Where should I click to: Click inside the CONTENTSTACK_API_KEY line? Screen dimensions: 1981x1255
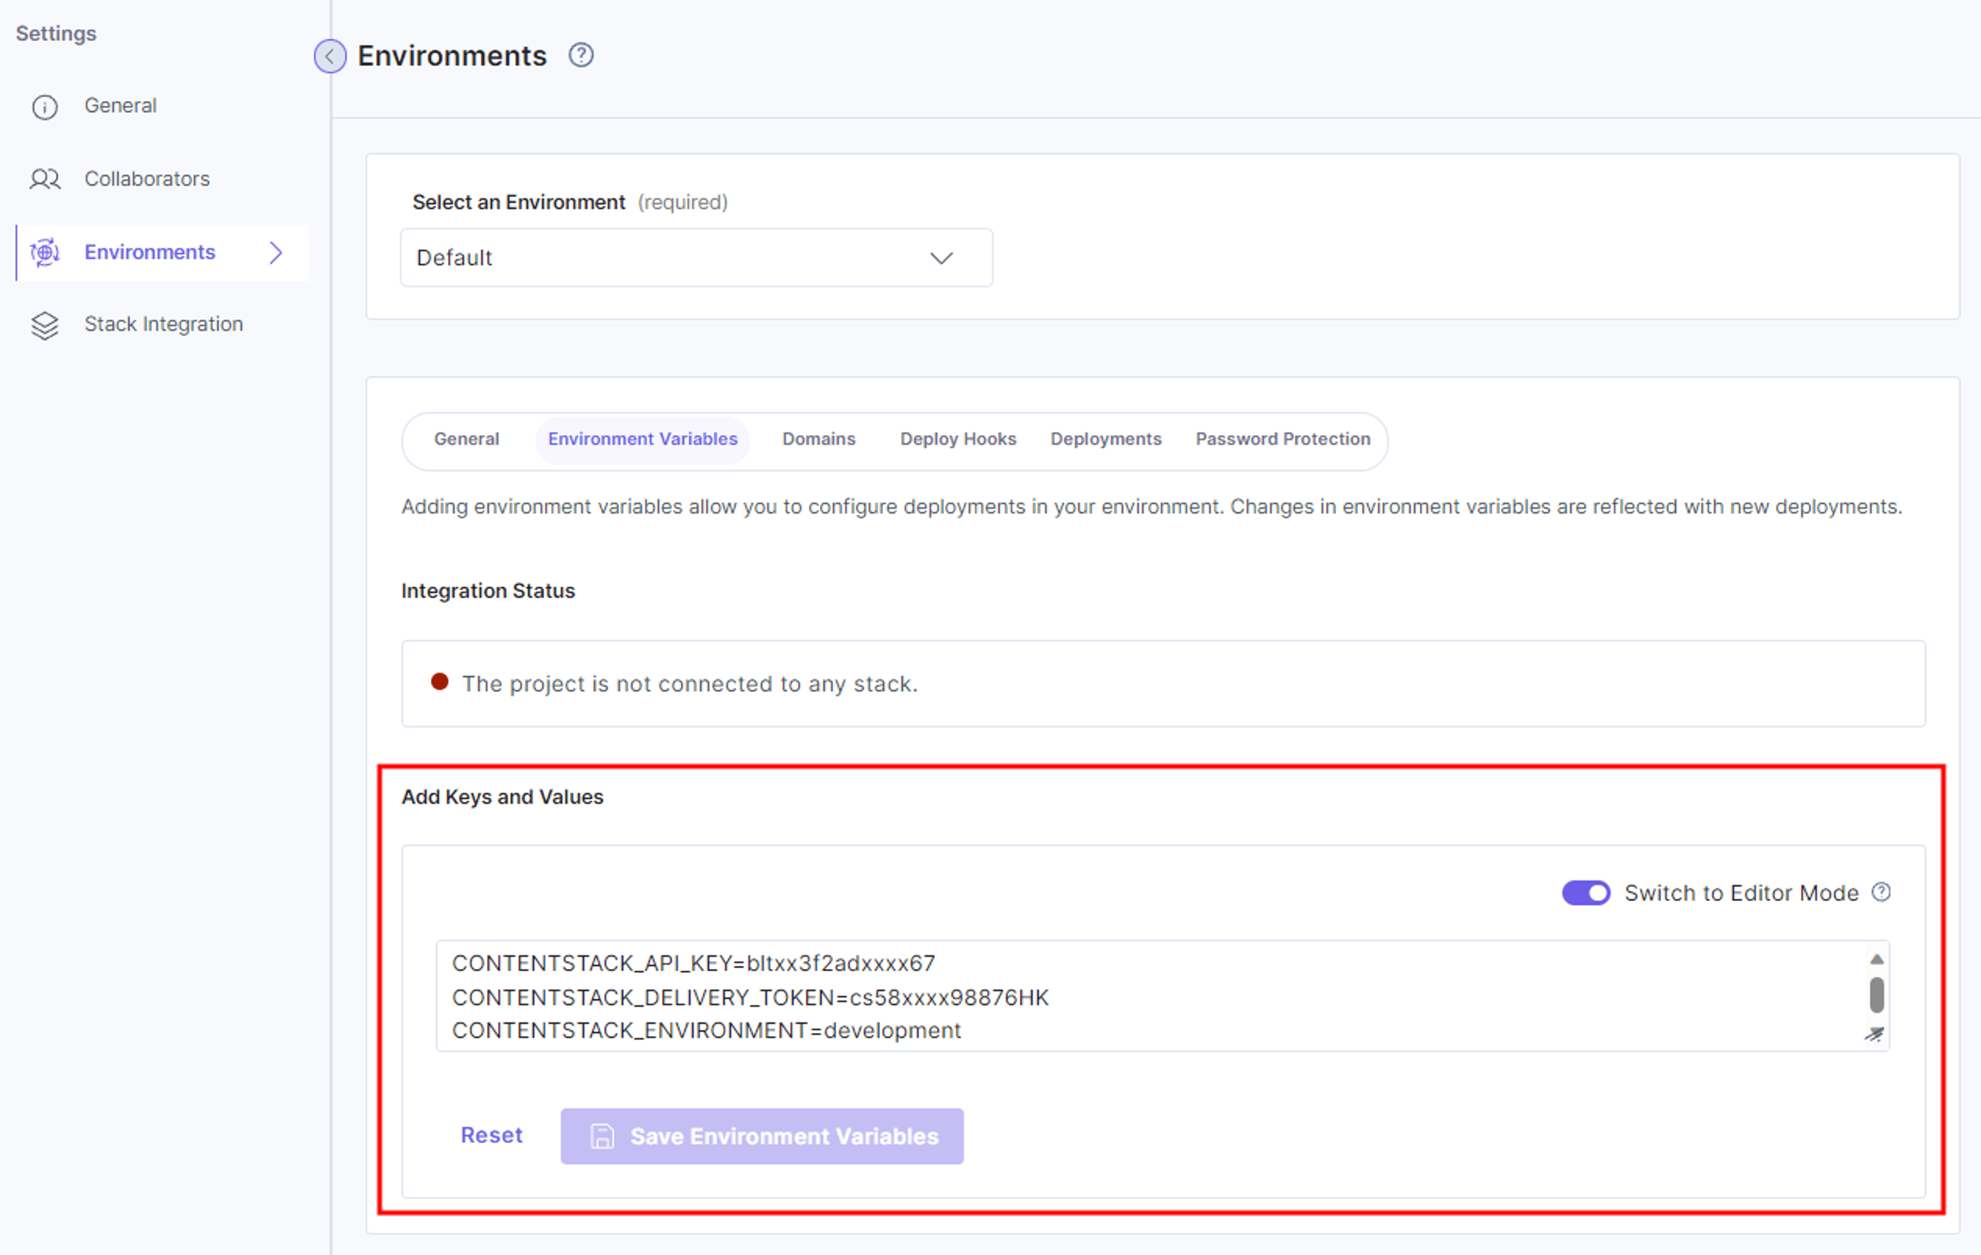(693, 963)
